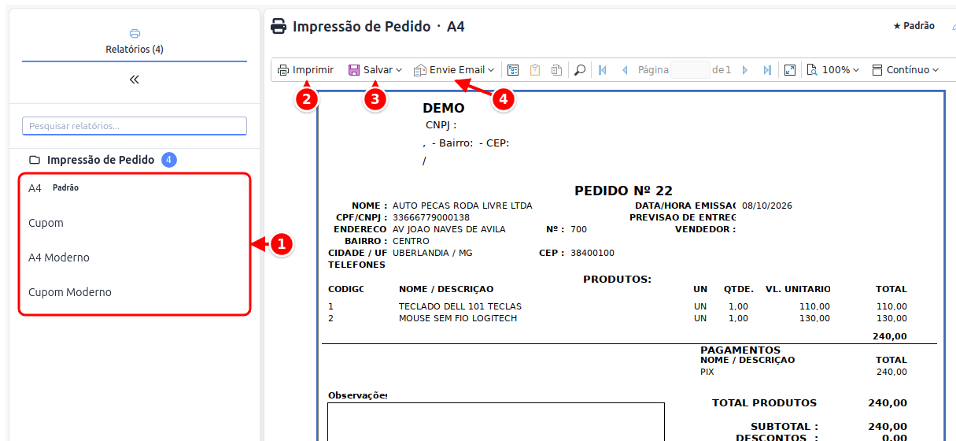Viewport: 956px width, 441px height.
Task: Click the city UBERLANDIA / MG
Action: coord(432,253)
